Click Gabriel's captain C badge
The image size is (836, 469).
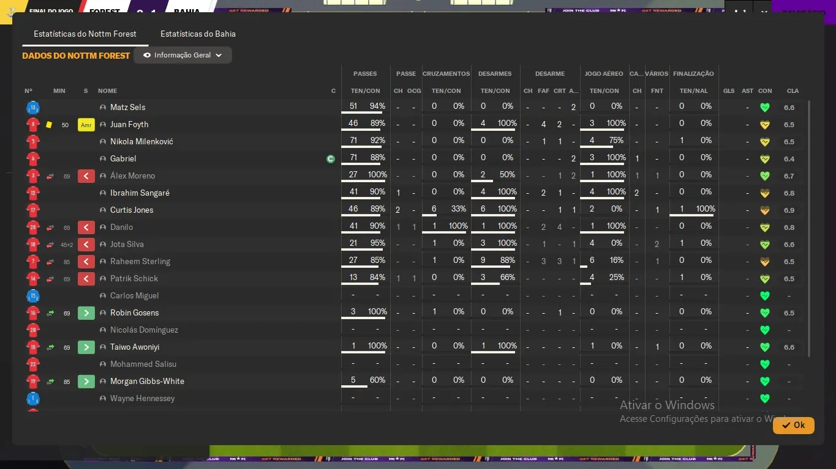(x=331, y=159)
